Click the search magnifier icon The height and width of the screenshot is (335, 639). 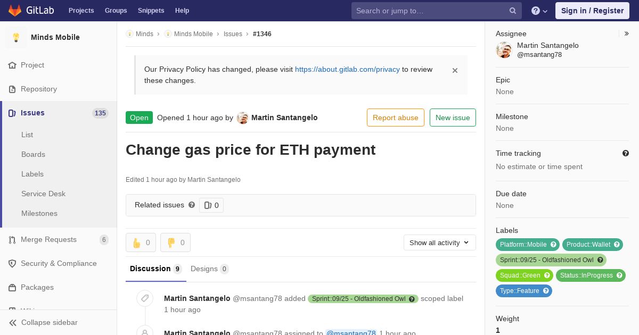coord(513,11)
